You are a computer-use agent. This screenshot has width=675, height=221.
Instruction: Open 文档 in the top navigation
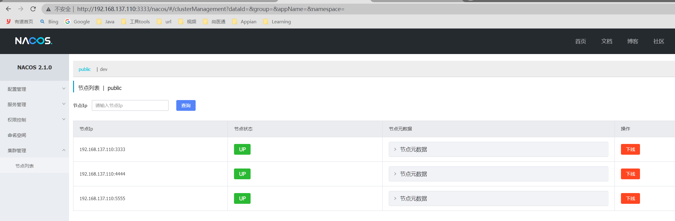coord(607,41)
